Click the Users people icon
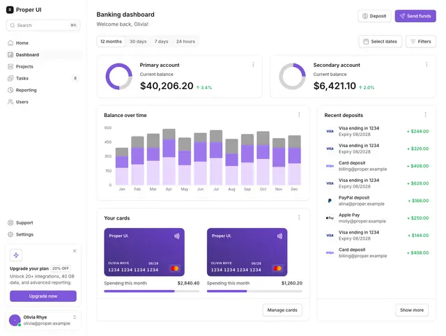The height and width of the screenshot is (336, 446). [x=10, y=102]
